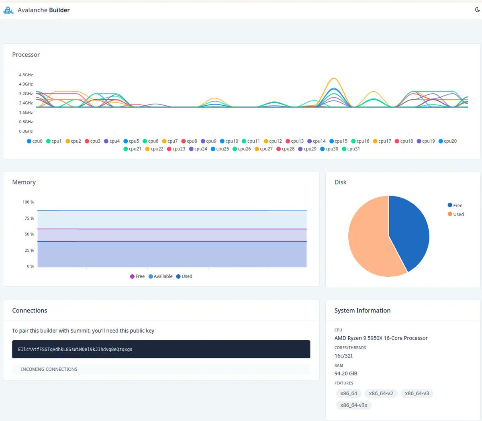482x421 pixels.
Task: Toggle cpu0 series in Processor legend
Action: coord(35,141)
